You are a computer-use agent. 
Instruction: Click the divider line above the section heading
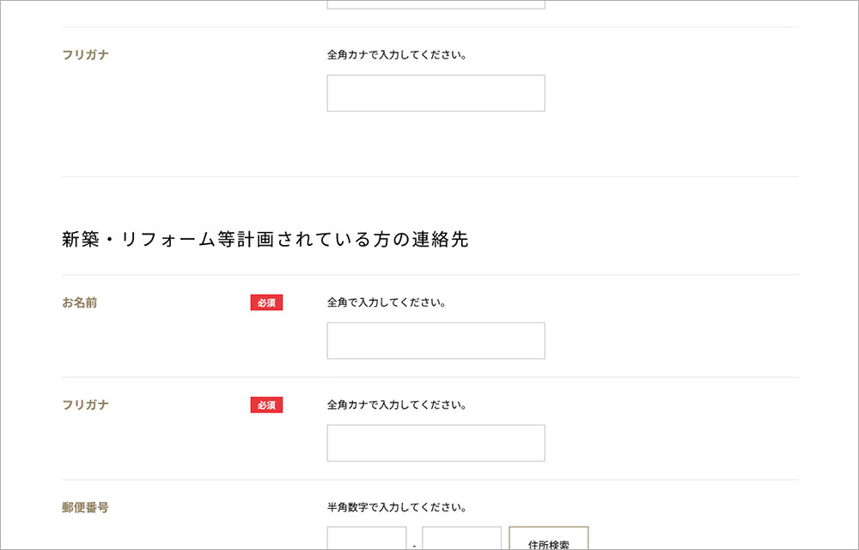pyautogui.click(x=429, y=177)
